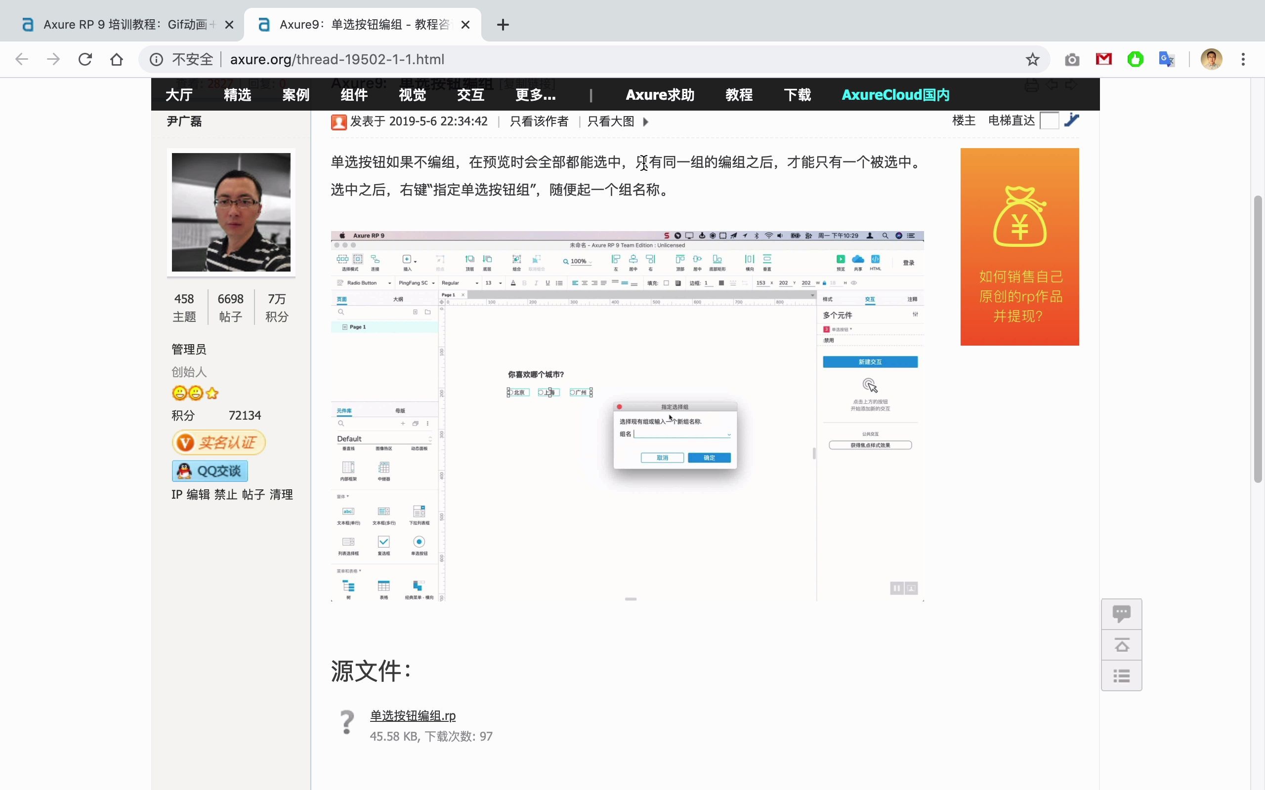Expand the 只看大图 arrow
Image resolution: width=1265 pixels, height=790 pixels.
[645, 122]
